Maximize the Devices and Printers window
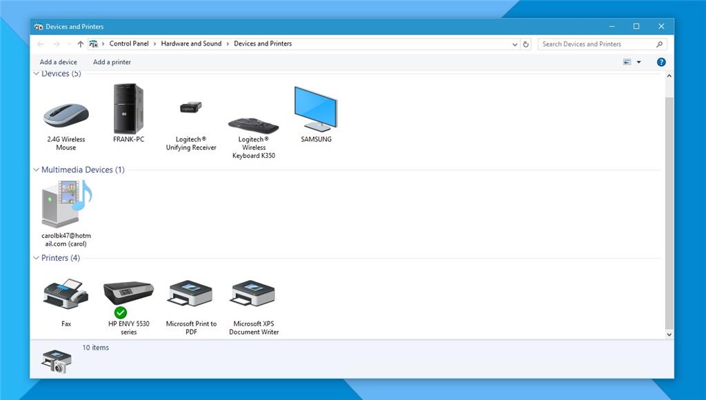Image resolution: width=706 pixels, height=400 pixels. pyautogui.click(x=636, y=27)
